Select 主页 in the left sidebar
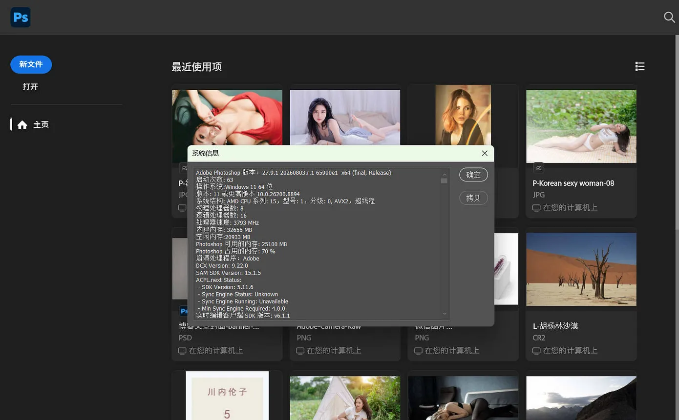 [41, 125]
